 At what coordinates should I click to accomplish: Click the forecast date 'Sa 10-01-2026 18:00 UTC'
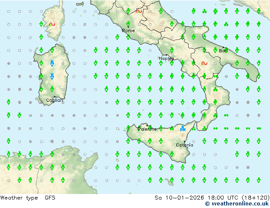tap(197, 198)
